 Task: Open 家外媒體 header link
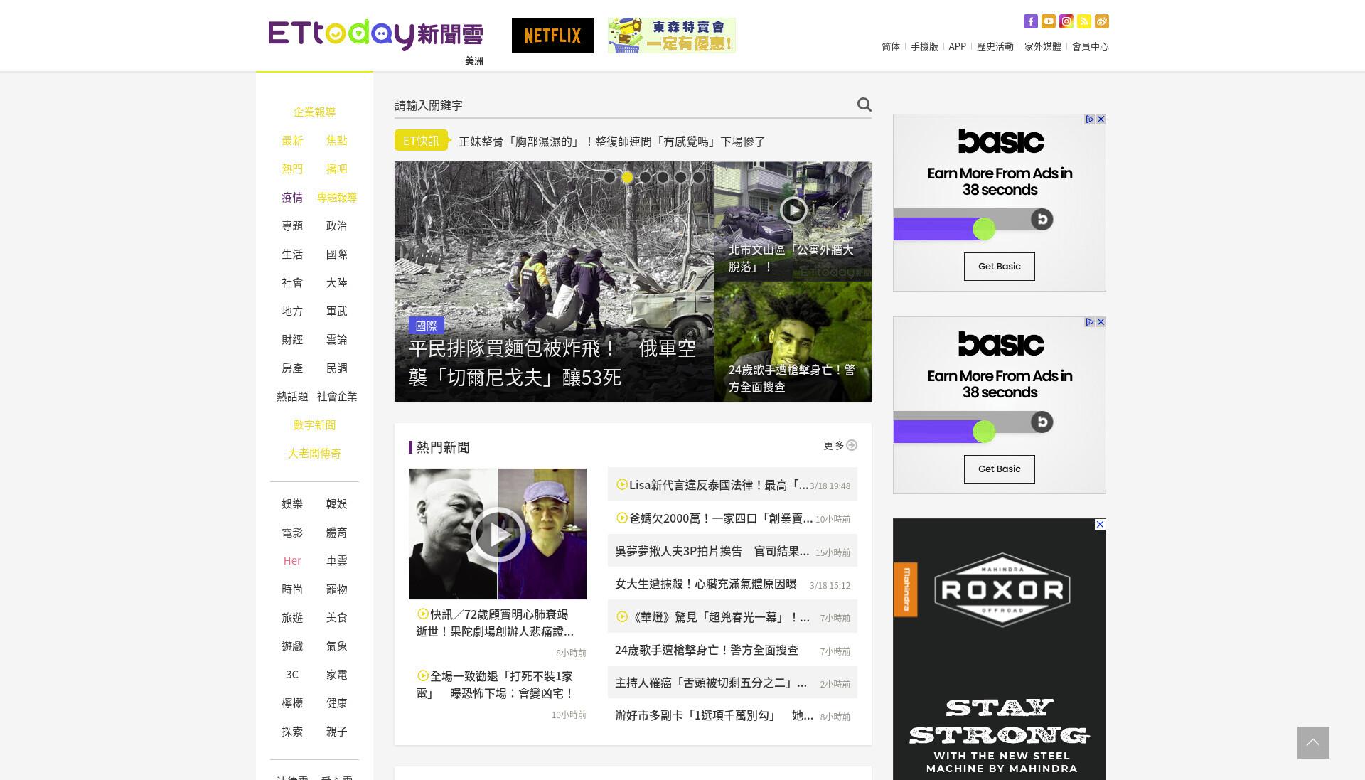(x=1042, y=47)
